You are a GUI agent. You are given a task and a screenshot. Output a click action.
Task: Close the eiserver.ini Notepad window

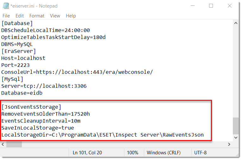(230, 6)
